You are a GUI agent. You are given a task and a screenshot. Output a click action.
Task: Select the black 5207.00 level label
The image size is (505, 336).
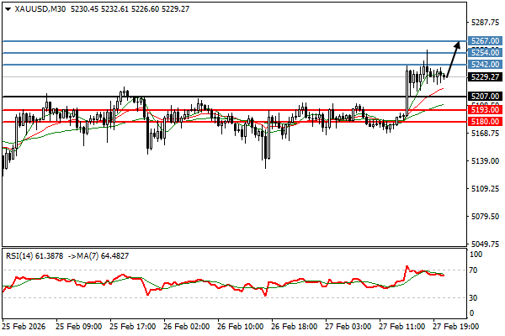coord(483,97)
